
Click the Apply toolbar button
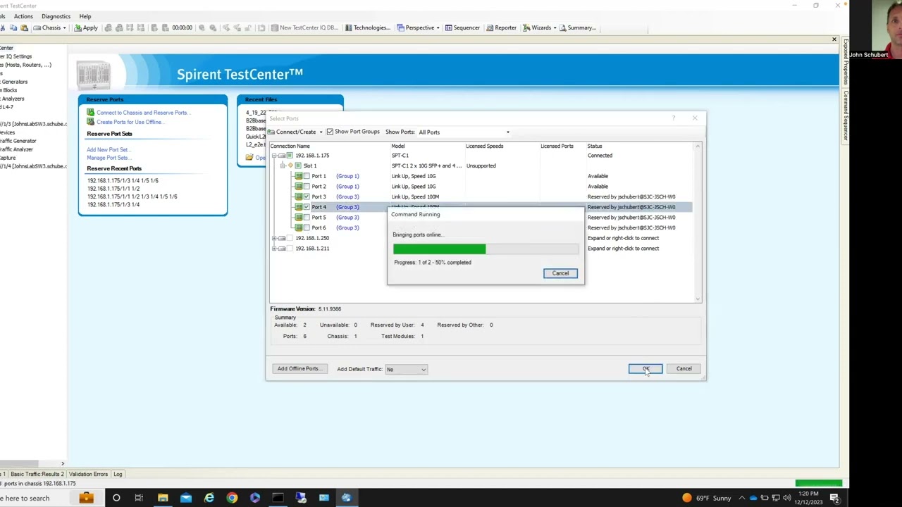(x=86, y=28)
